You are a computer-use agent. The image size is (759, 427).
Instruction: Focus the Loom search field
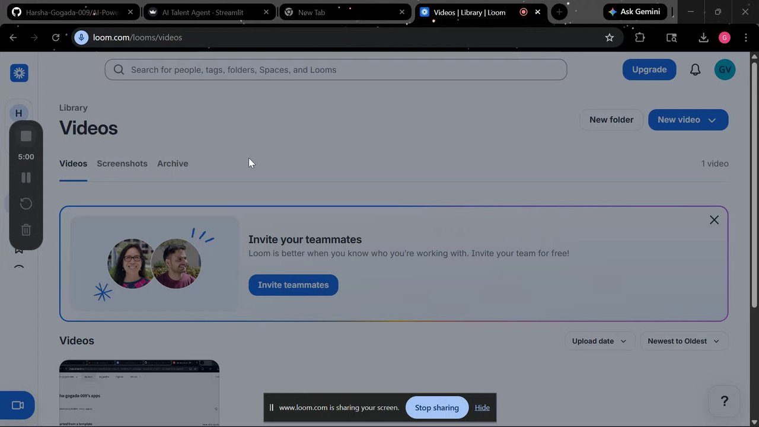336,70
